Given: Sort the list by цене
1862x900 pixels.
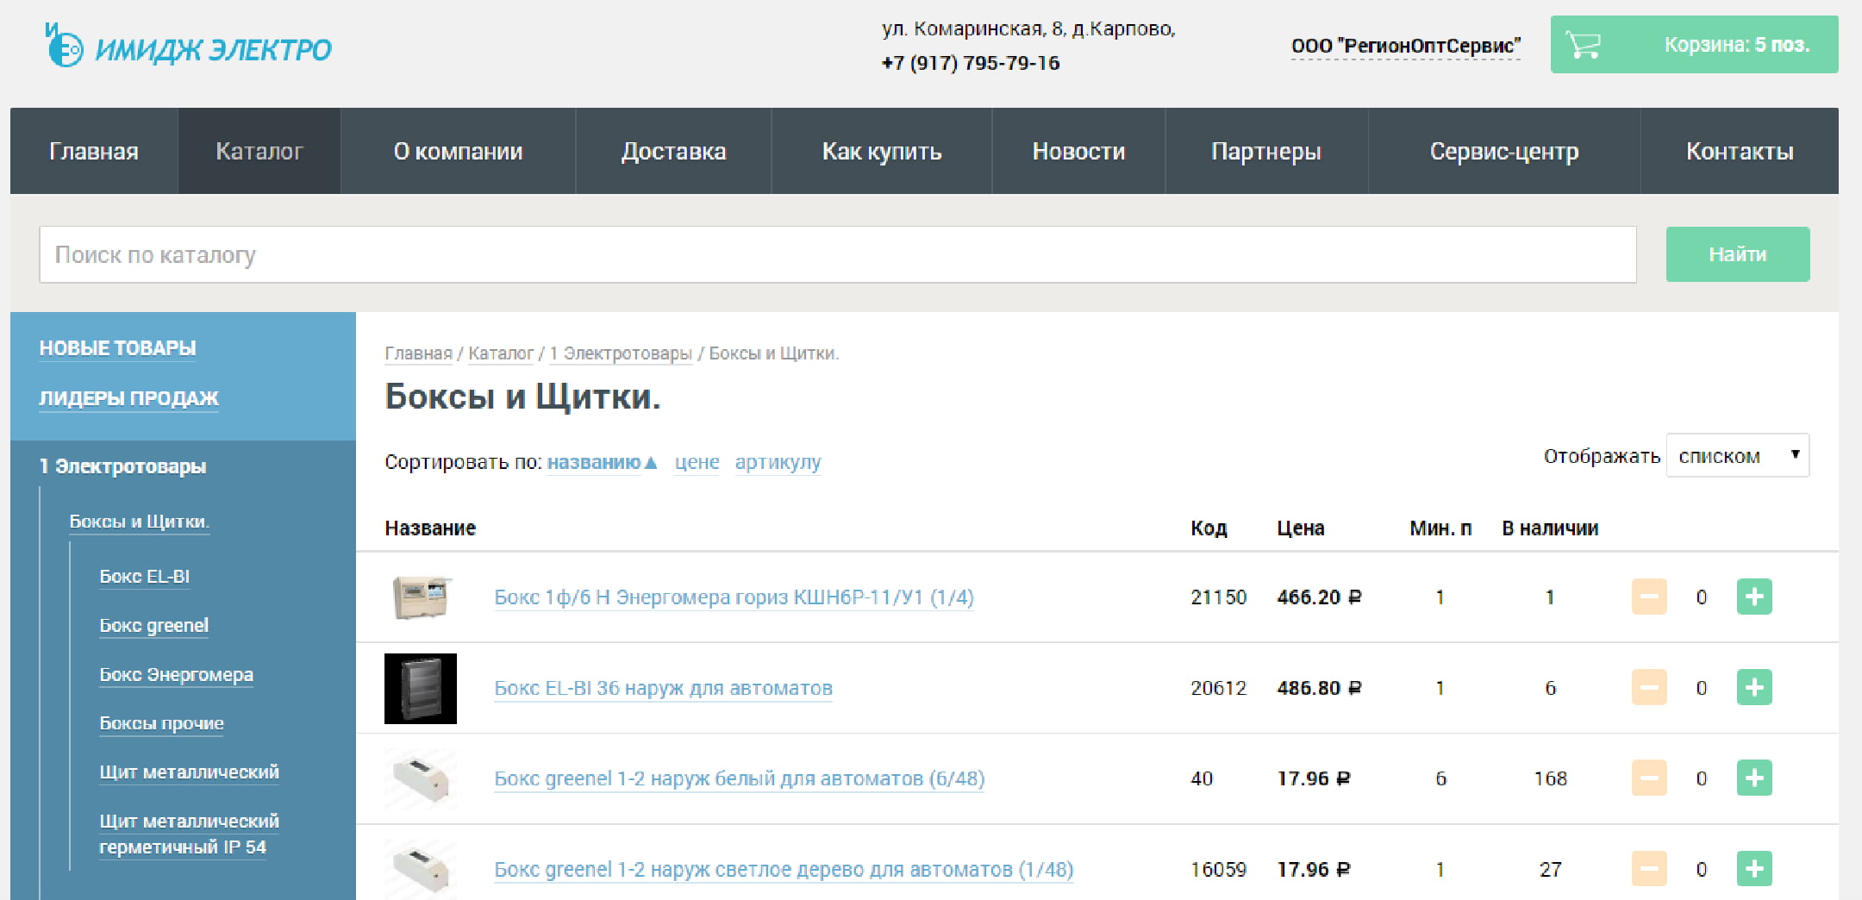Looking at the screenshot, I should (x=697, y=462).
